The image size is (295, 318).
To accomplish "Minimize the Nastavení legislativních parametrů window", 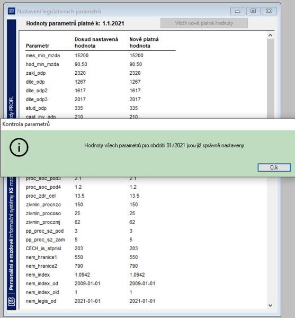I will click(x=238, y=11).
